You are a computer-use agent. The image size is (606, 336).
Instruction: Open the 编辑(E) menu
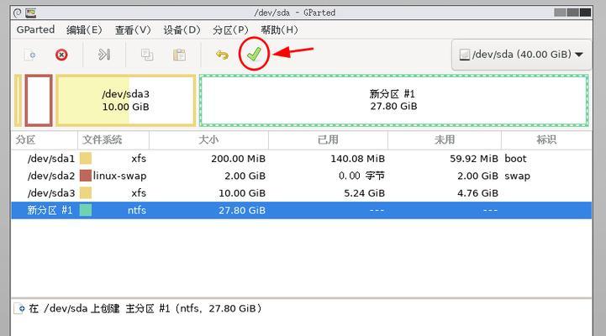[84, 29]
